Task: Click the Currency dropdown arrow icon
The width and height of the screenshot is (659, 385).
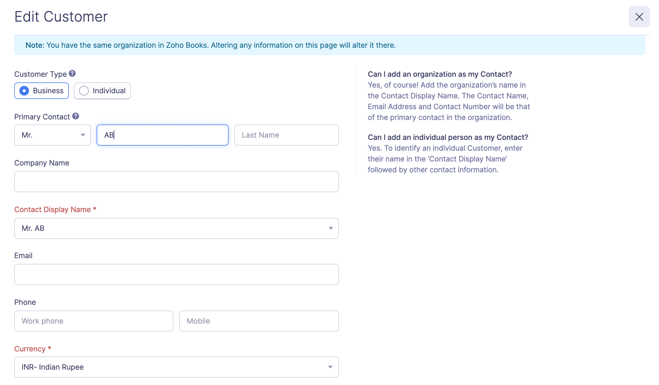Action: (x=330, y=367)
